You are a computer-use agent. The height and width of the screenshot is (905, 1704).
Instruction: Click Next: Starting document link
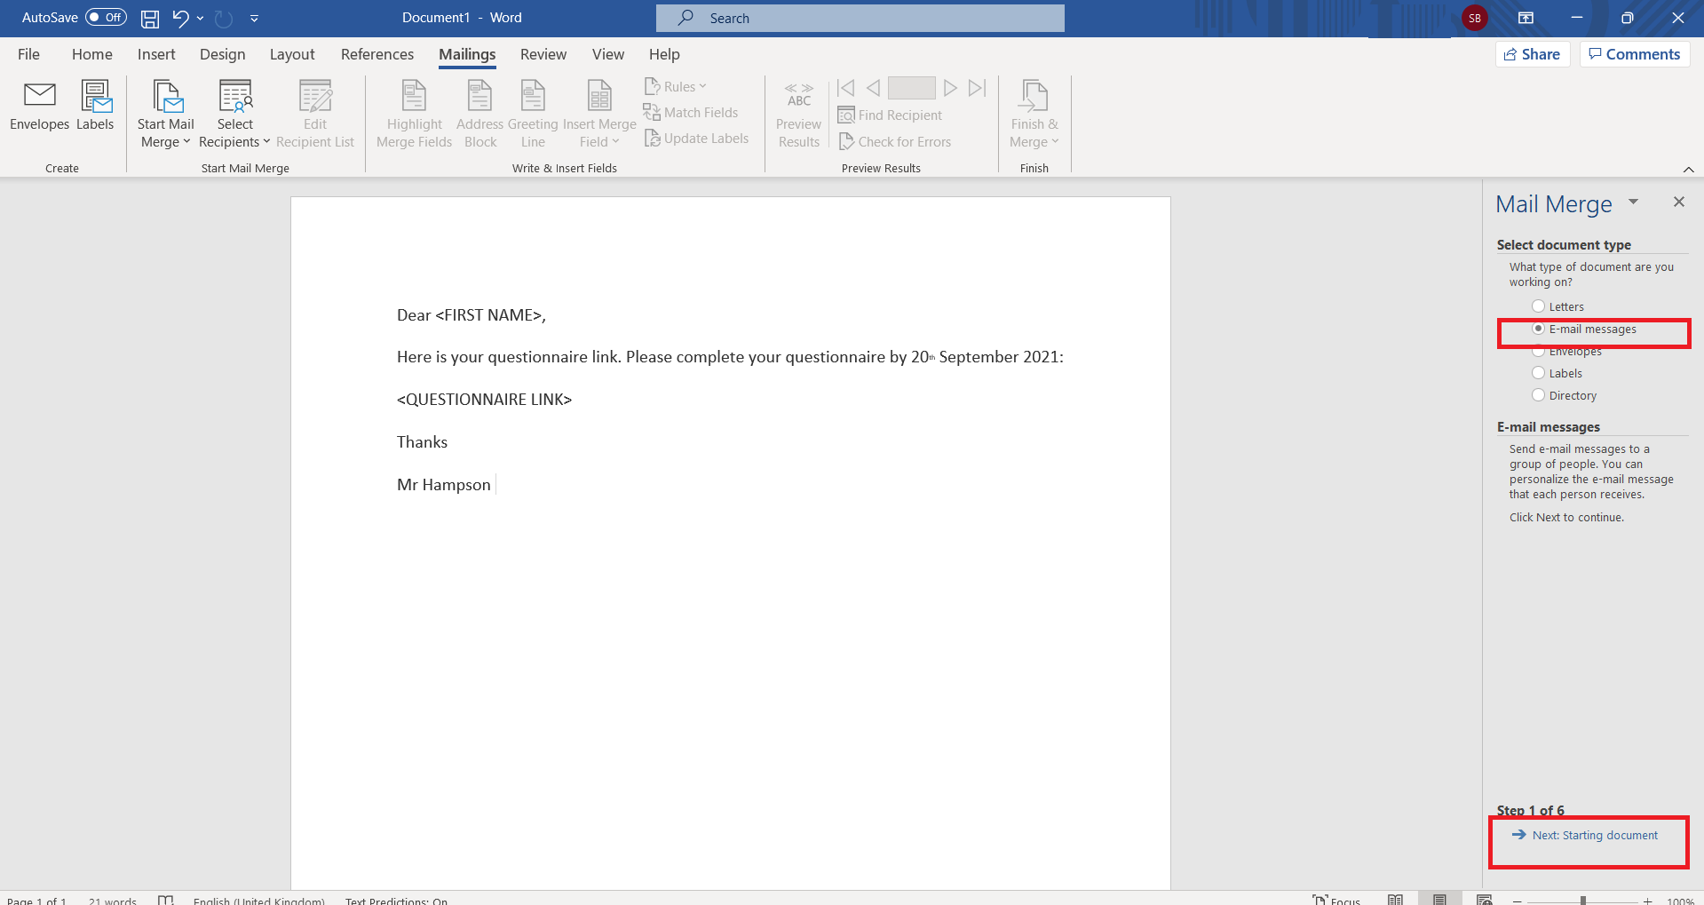coord(1585,835)
